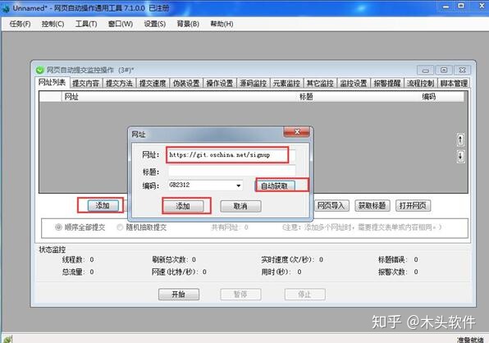The image size is (489, 343).
Task: Switch to the 报警提醒 tab
Action: pyautogui.click(x=387, y=83)
